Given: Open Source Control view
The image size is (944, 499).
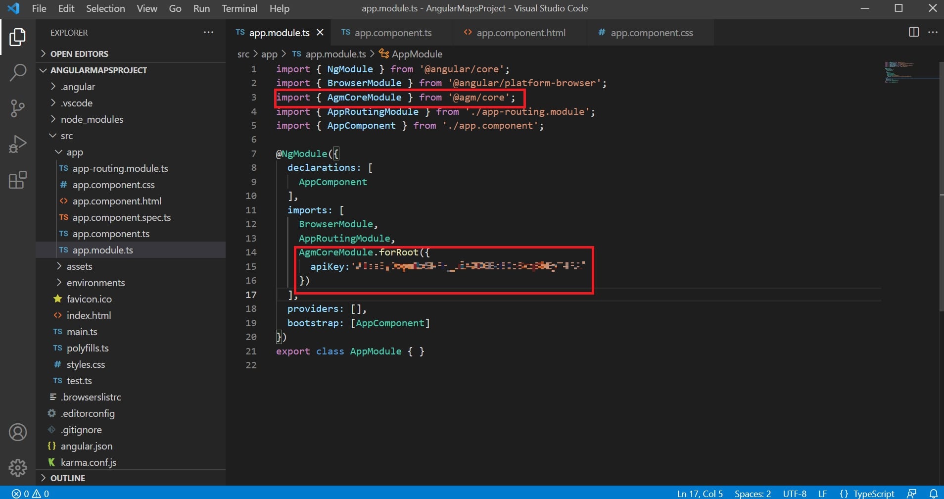Looking at the screenshot, I should [18, 108].
